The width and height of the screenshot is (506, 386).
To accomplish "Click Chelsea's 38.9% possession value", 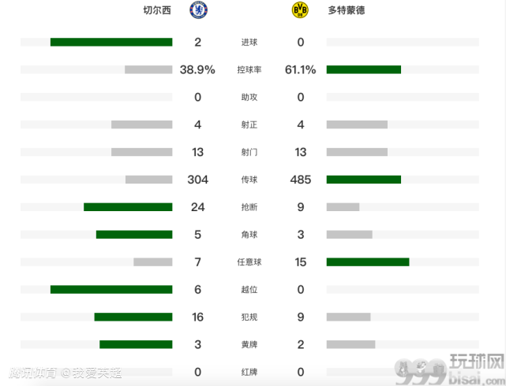I will (197, 69).
